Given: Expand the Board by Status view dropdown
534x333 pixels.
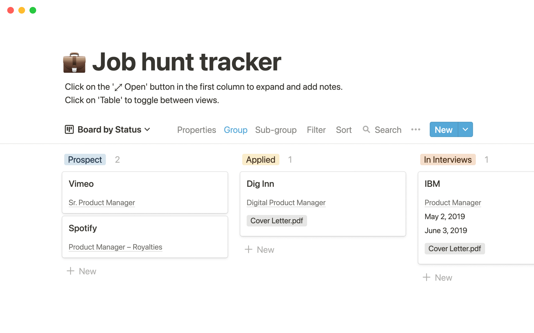Looking at the screenshot, I should pos(147,129).
